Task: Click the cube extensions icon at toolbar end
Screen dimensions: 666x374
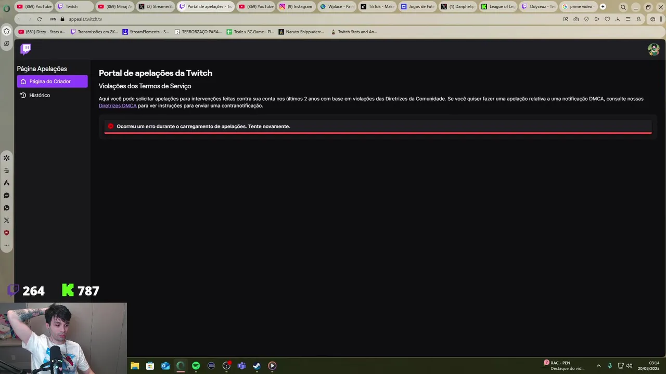Action: [653, 19]
